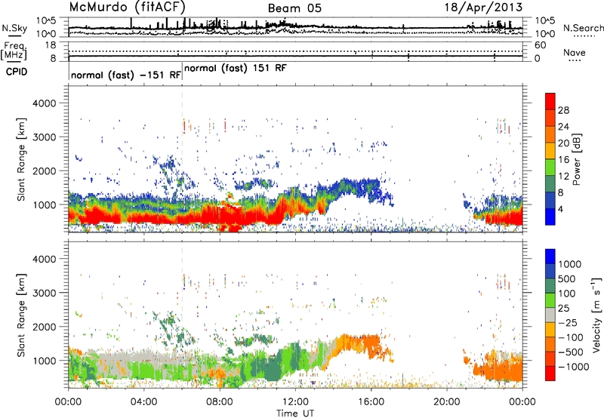Select the Velocity [m s-1] colorbar title
This screenshot has height=418, width=604.
coord(596,315)
